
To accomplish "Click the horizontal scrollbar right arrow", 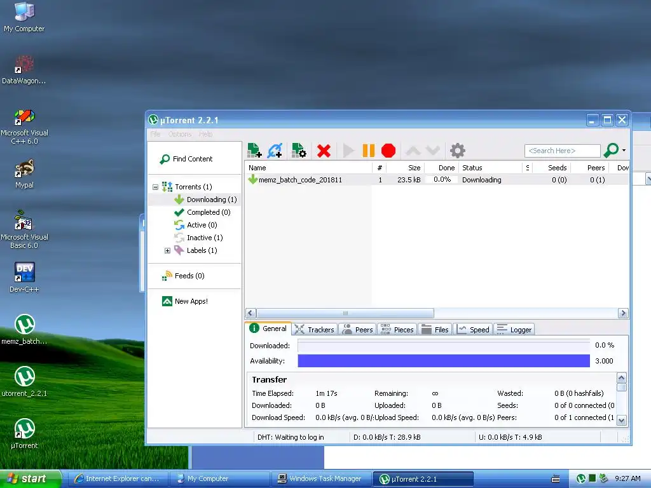I will pos(623,313).
